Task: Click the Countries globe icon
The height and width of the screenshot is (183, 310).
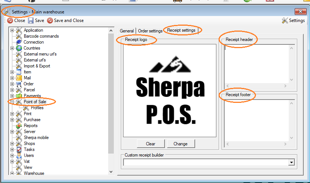Action: point(19,48)
